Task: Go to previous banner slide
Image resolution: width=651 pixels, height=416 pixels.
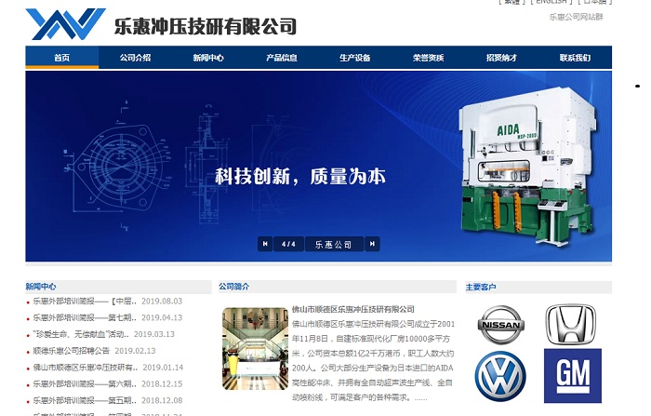Action: (x=265, y=245)
